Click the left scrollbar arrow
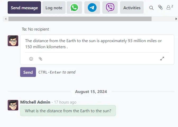The image size is (178, 127). [6, 19]
